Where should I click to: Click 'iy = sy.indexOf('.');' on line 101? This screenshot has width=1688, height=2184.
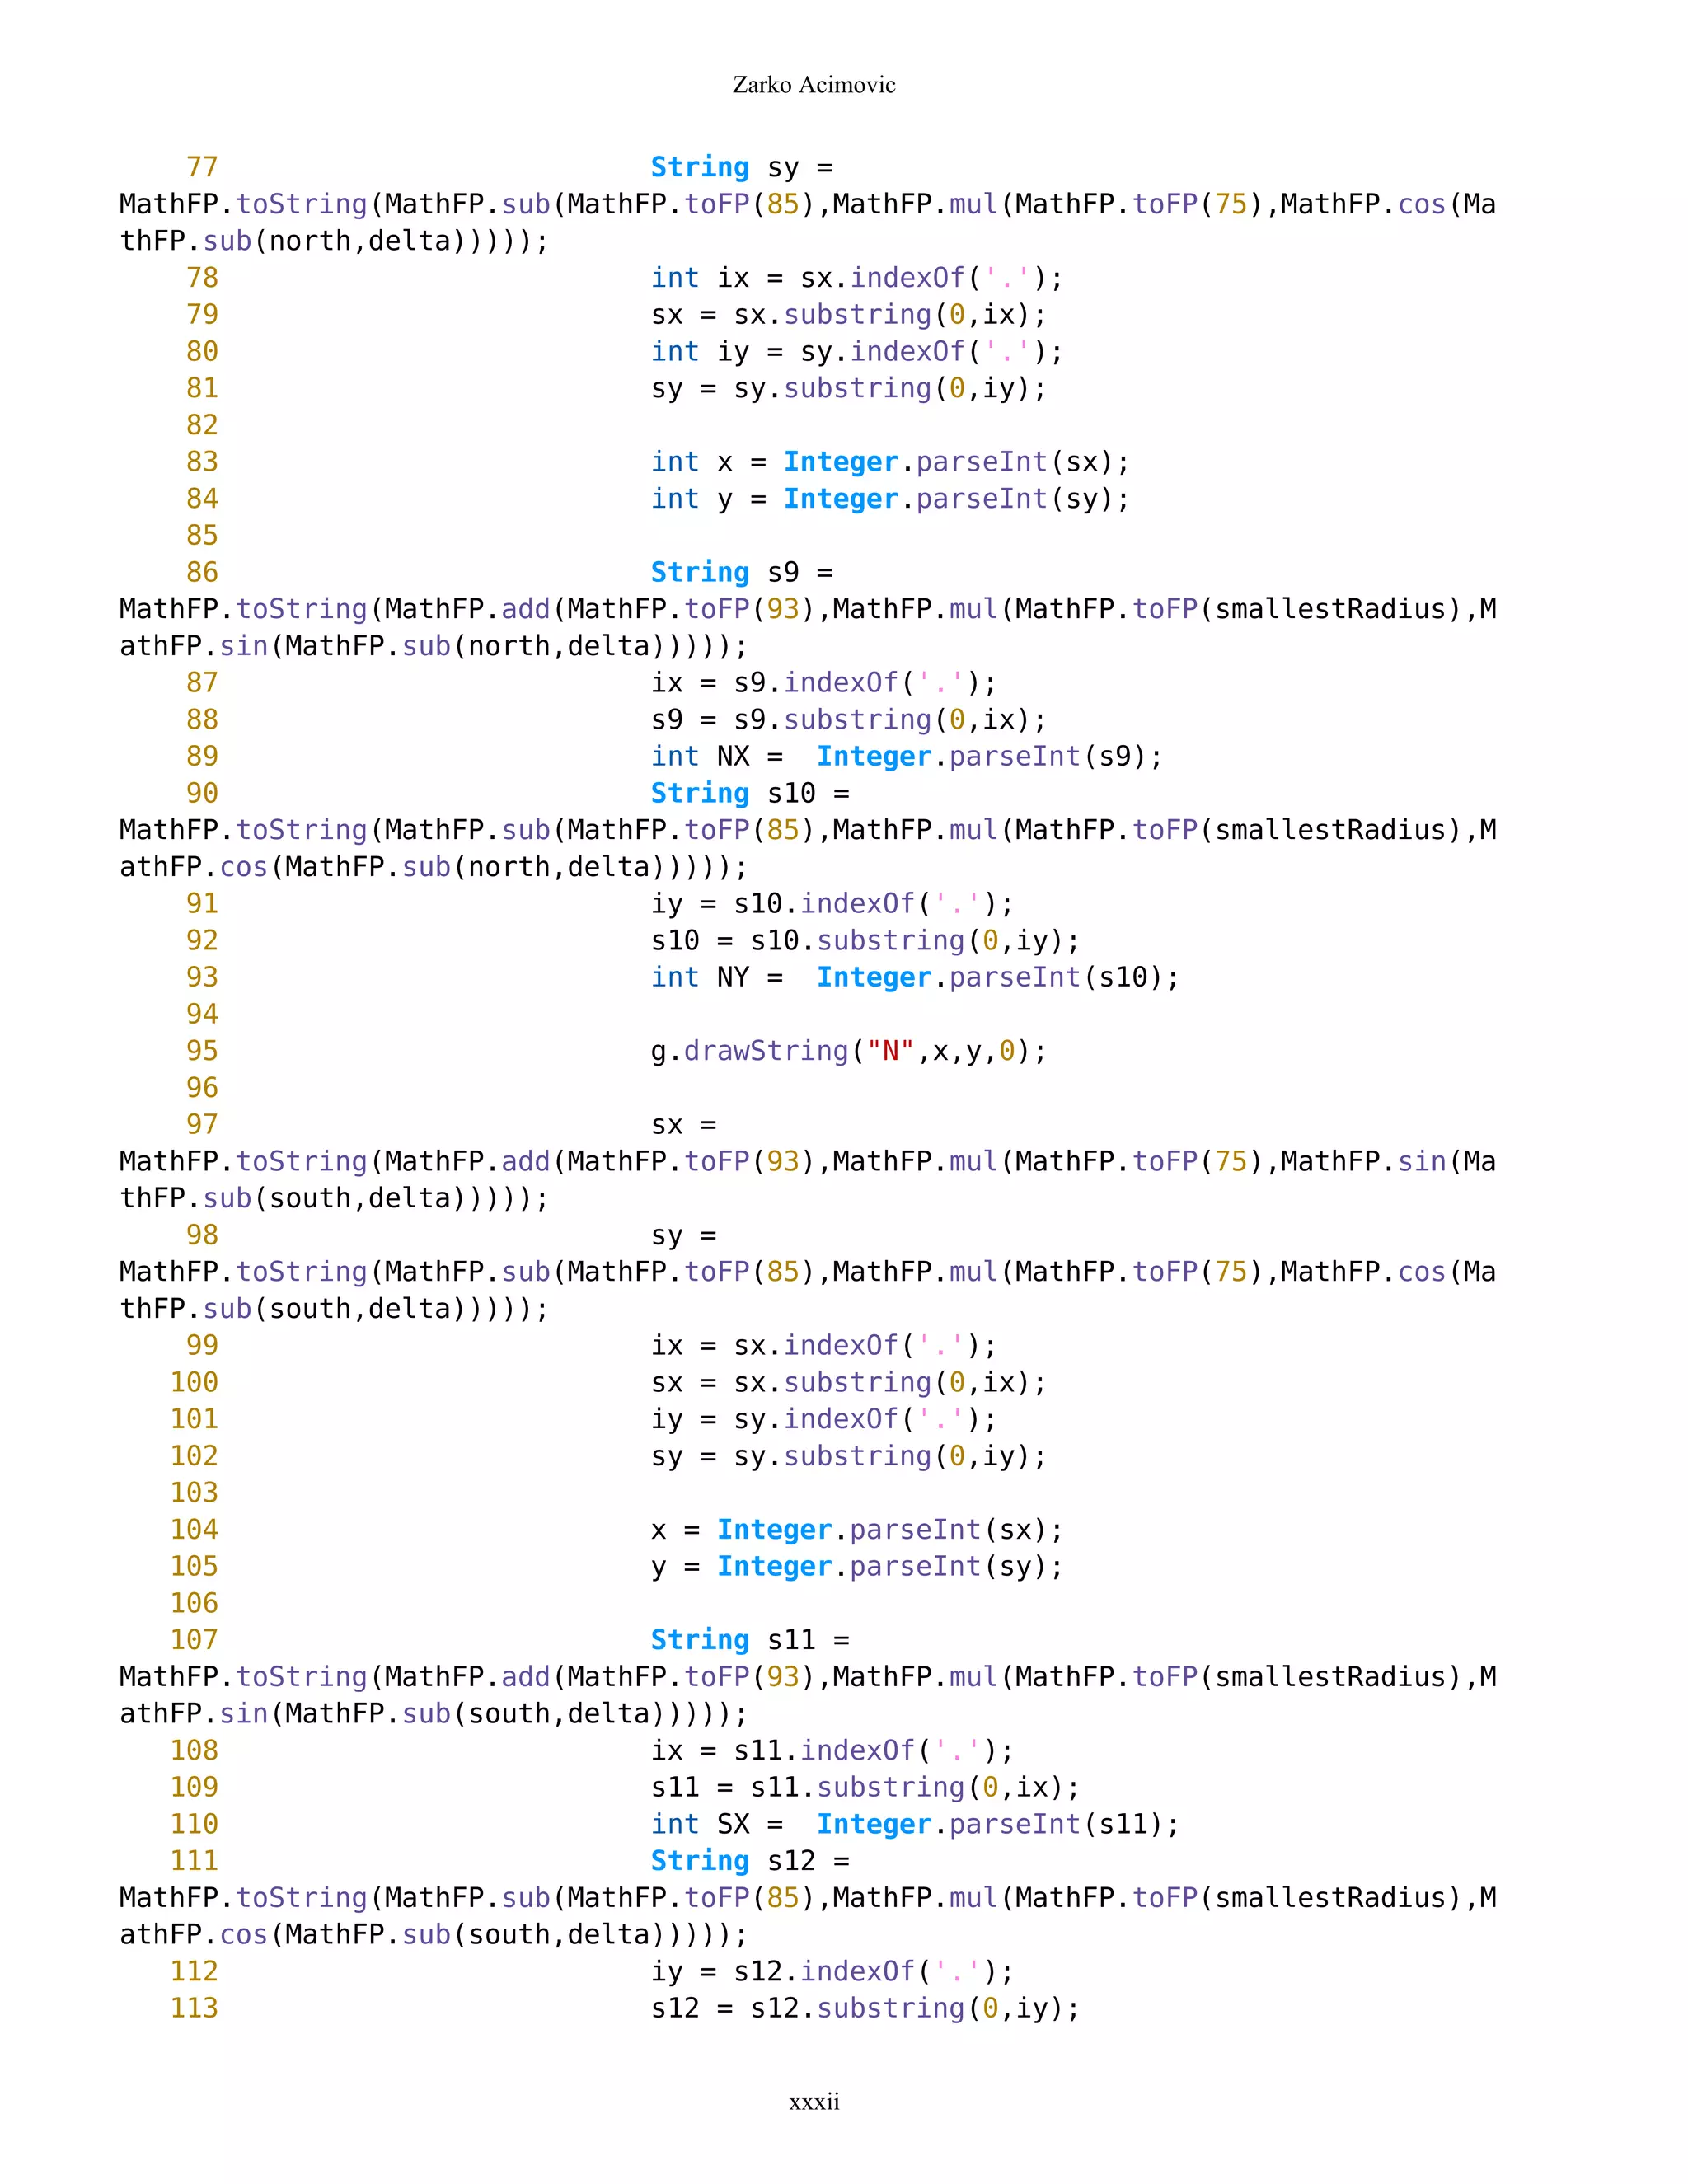pyautogui.click(x=824, y=1420)
